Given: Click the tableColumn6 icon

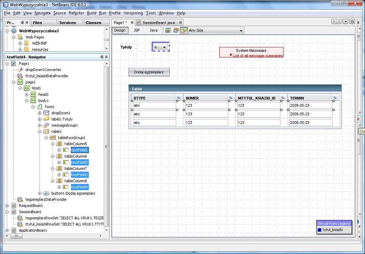Looking at the screenshot, I should point(59,156).
